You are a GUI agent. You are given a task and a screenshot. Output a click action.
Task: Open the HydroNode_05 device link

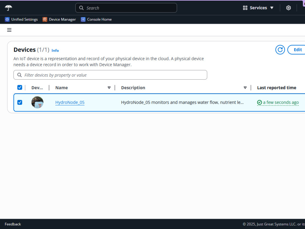point(70,102)
